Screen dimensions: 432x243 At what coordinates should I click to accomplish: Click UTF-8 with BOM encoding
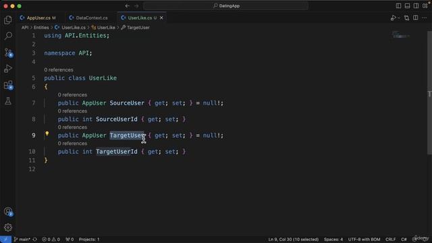coord(364,240)
